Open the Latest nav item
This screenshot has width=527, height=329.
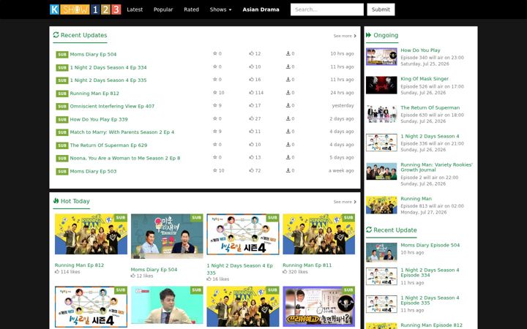tap(135, 10)
